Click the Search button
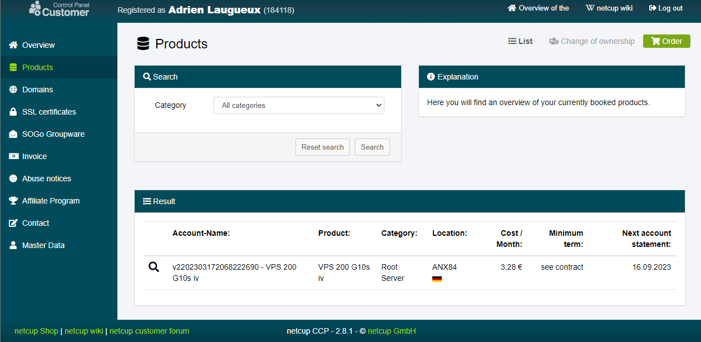 click(x=372, y=147)
